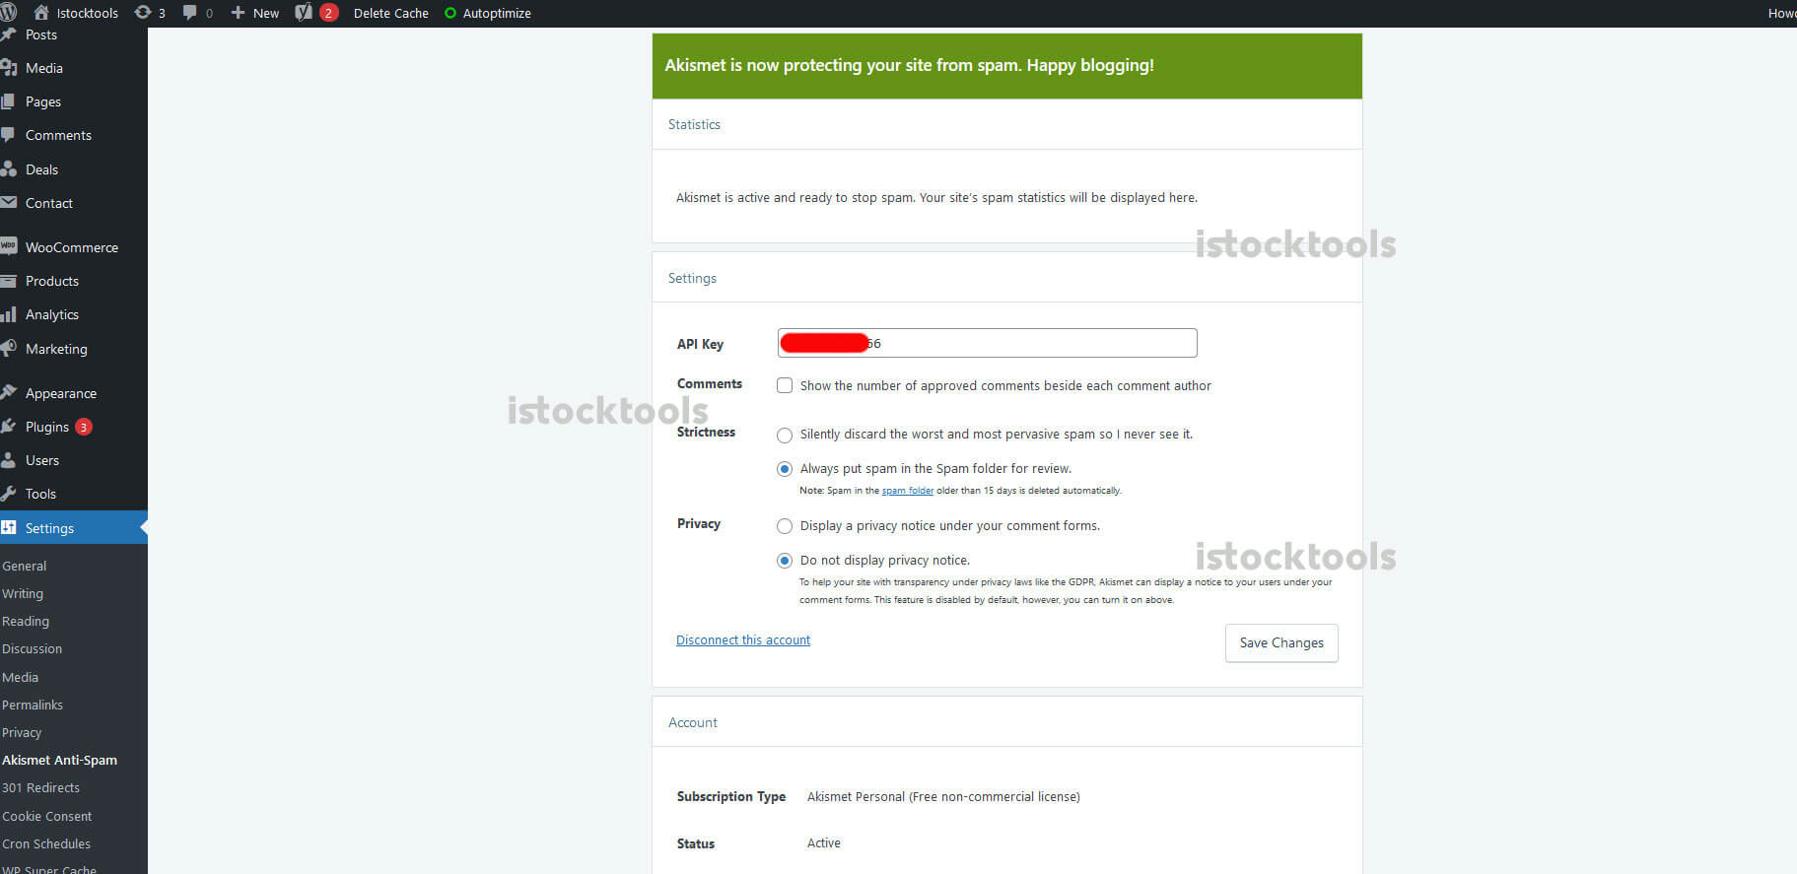The height and width of the screenshot is (874, 1797).
Task: Click the Comments sidebar icon
Action: (x=8, y=135)
